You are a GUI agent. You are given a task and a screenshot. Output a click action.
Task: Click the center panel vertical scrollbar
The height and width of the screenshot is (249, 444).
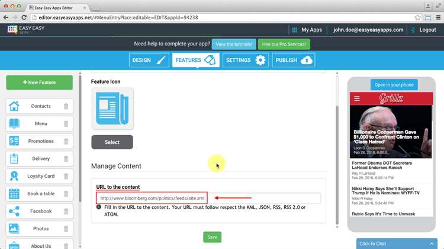pyautogui.click(x=337, y=165)
